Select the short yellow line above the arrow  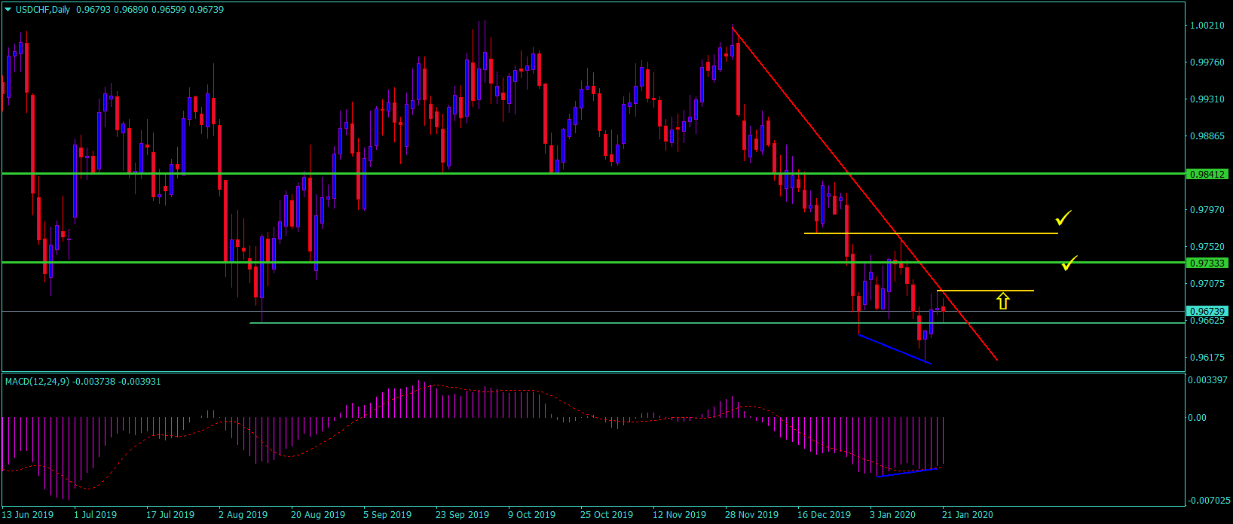tap(985, 291)
